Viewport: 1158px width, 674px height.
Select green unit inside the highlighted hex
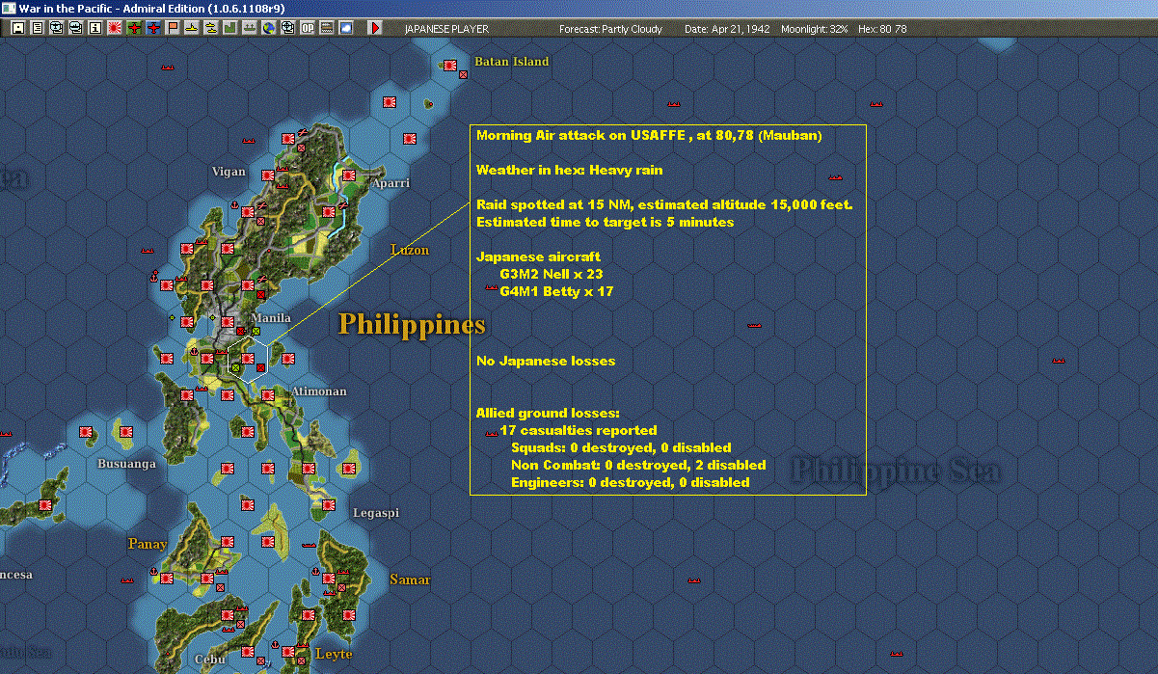pos(235,367)
